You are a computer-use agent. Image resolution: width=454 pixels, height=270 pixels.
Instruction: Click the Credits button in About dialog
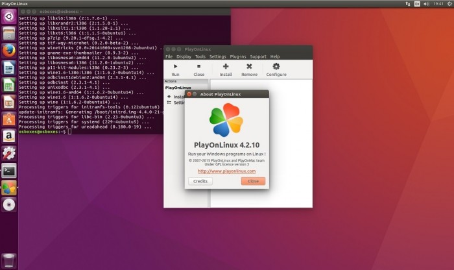tap(200, 181)
